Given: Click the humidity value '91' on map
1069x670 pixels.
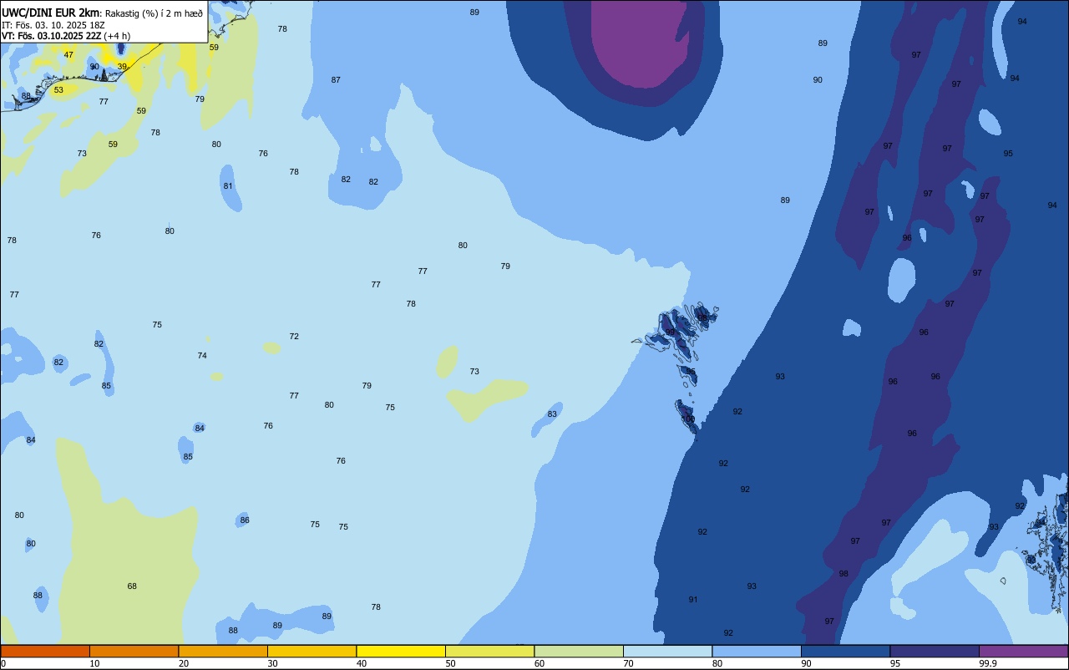Looking at the screenshot, I should (693, 600).
